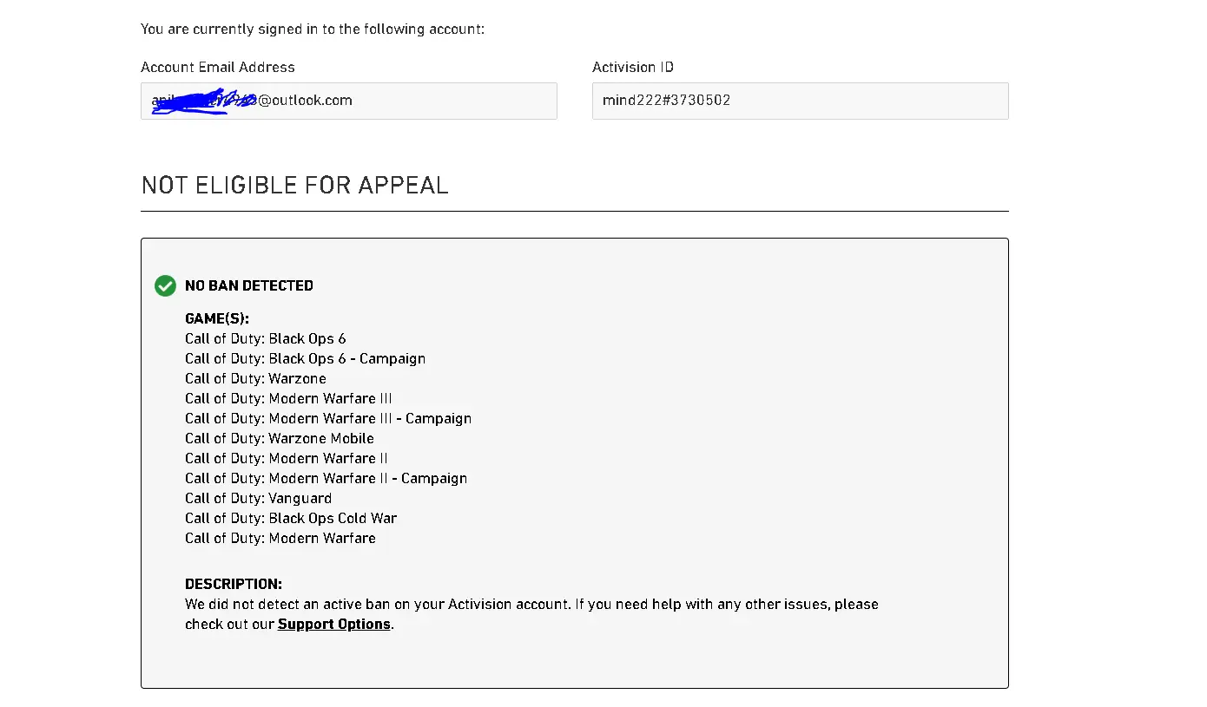
Task: Click Call of Duty: Modern Warfare III - Campaign
Action: pyautogui.click(x=328, y=418)
